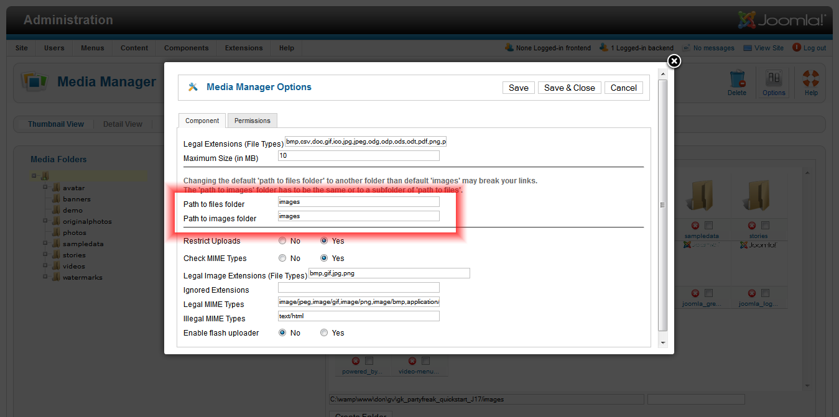Set Restrict Uploads to No

pos(283,241)
